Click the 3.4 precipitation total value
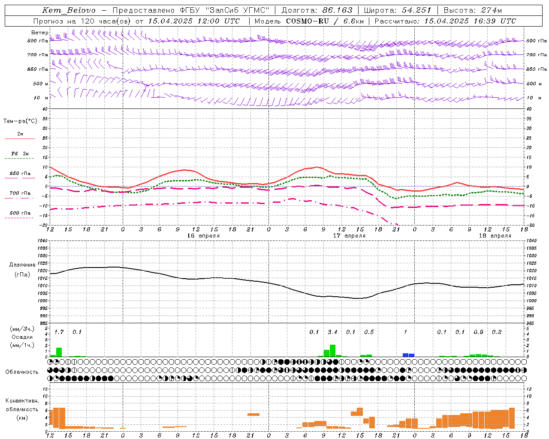 pos(332,332)
